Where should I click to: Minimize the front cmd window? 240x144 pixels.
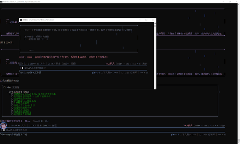[x=139, y=20]
